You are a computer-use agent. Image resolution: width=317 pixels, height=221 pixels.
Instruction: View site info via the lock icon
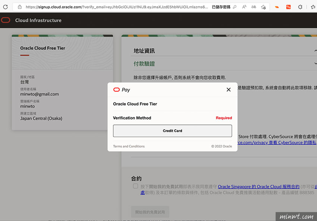click(20, 7)
